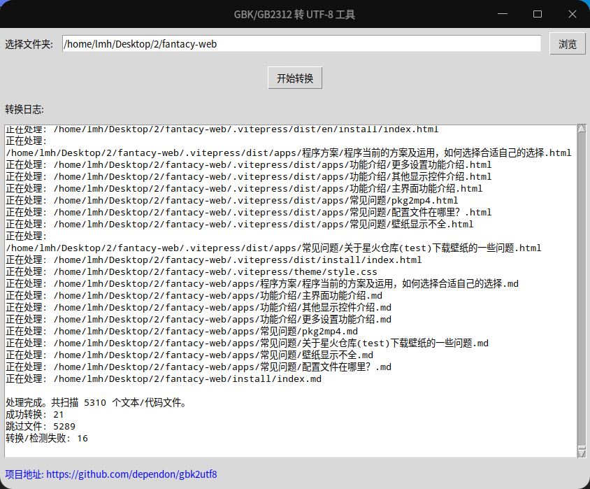This screenshot has height=489, width=590.
Task: Click the 选择文件夹 label
Action: click(x=29, y=45)
